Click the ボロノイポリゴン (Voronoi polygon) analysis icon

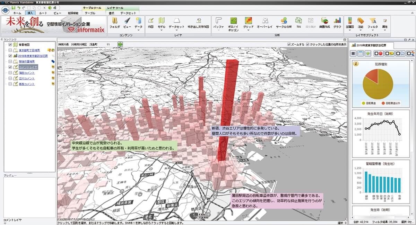(x=233, y=21)
